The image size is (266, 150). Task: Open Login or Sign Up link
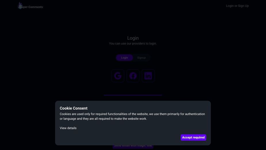coord(237,6)
